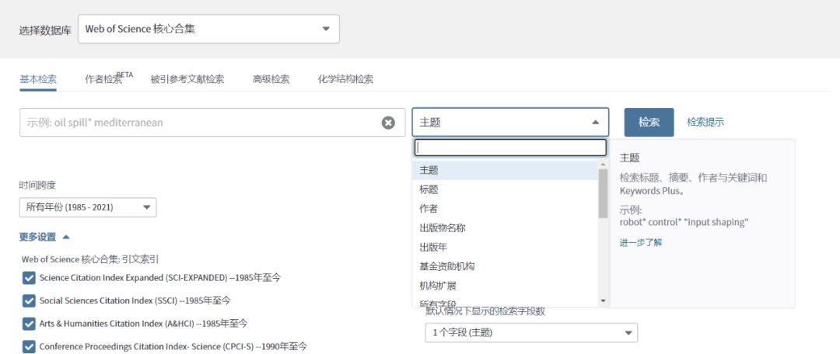Collapse the 更多设置 section
The height and width of the screenshot is (354, 840).
[44, 236]
